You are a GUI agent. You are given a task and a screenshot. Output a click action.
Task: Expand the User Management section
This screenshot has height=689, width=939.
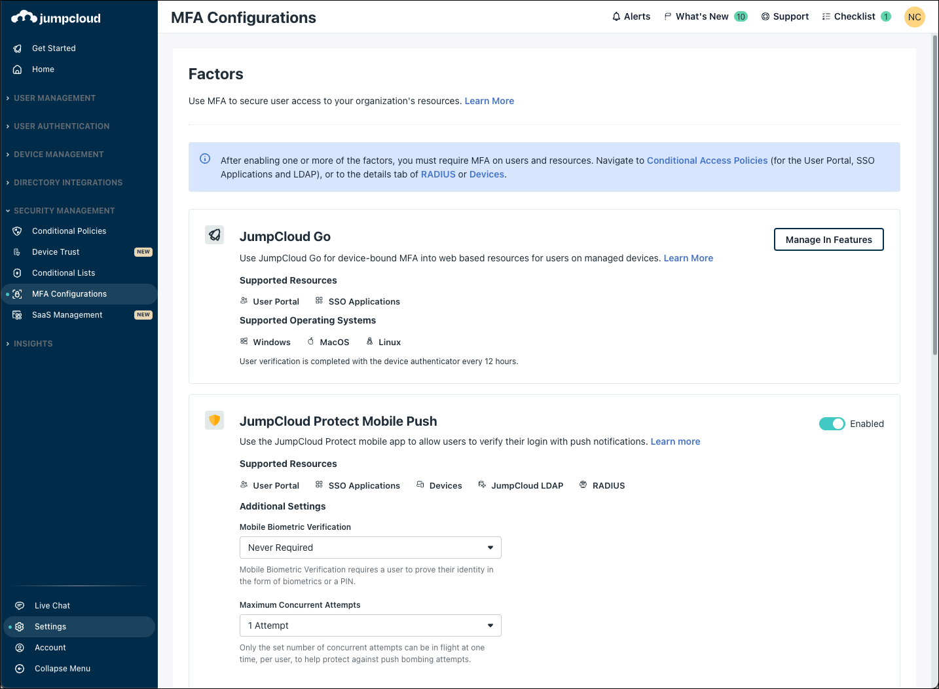click(55, 98)
